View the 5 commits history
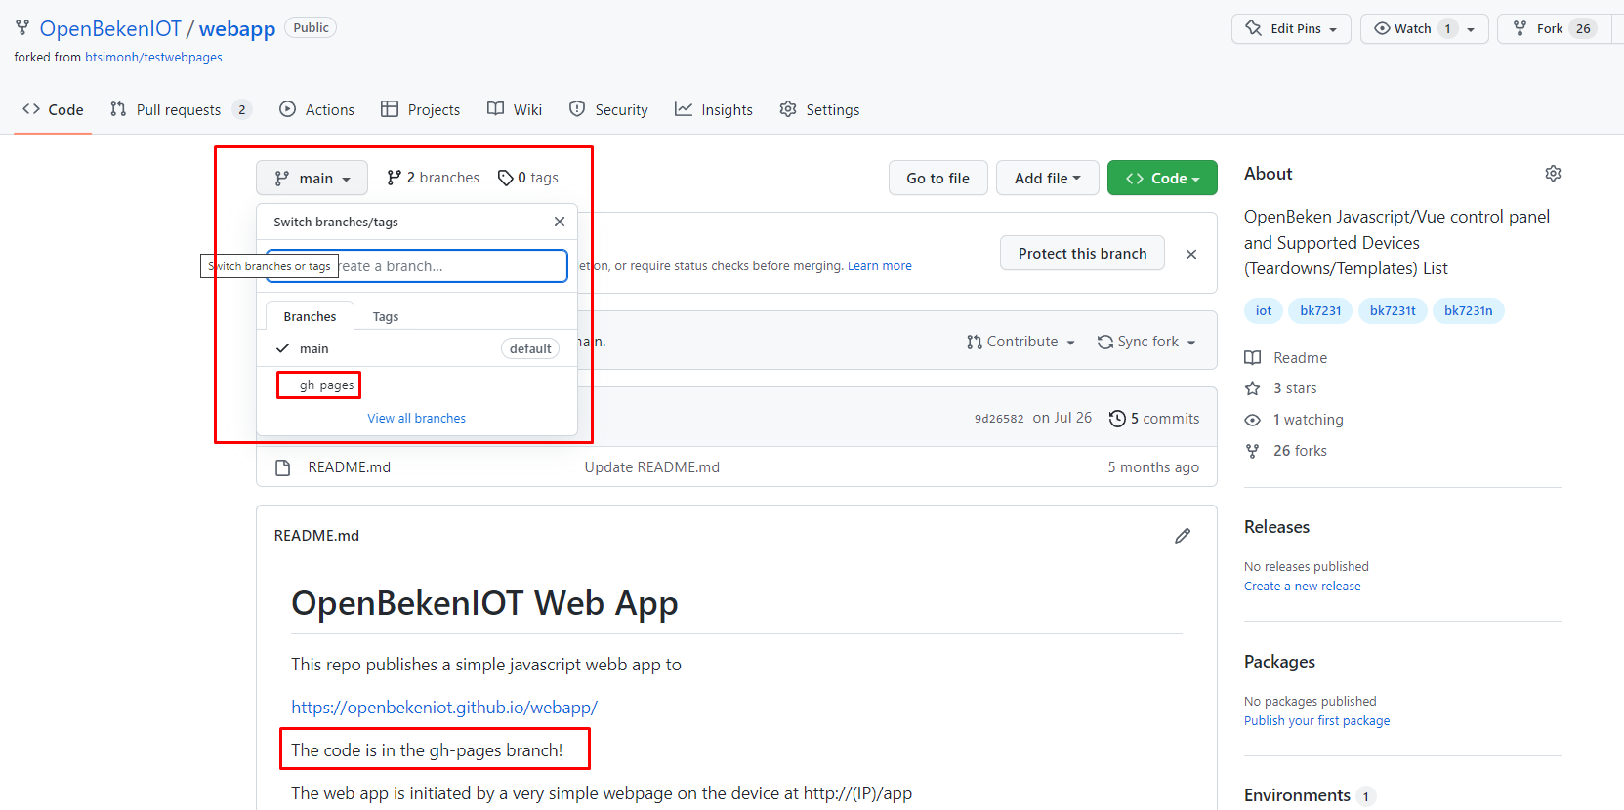Image resolution: width=1624 pixels, height=810 pixels. pyautogui.click(x=1154, y=418)
